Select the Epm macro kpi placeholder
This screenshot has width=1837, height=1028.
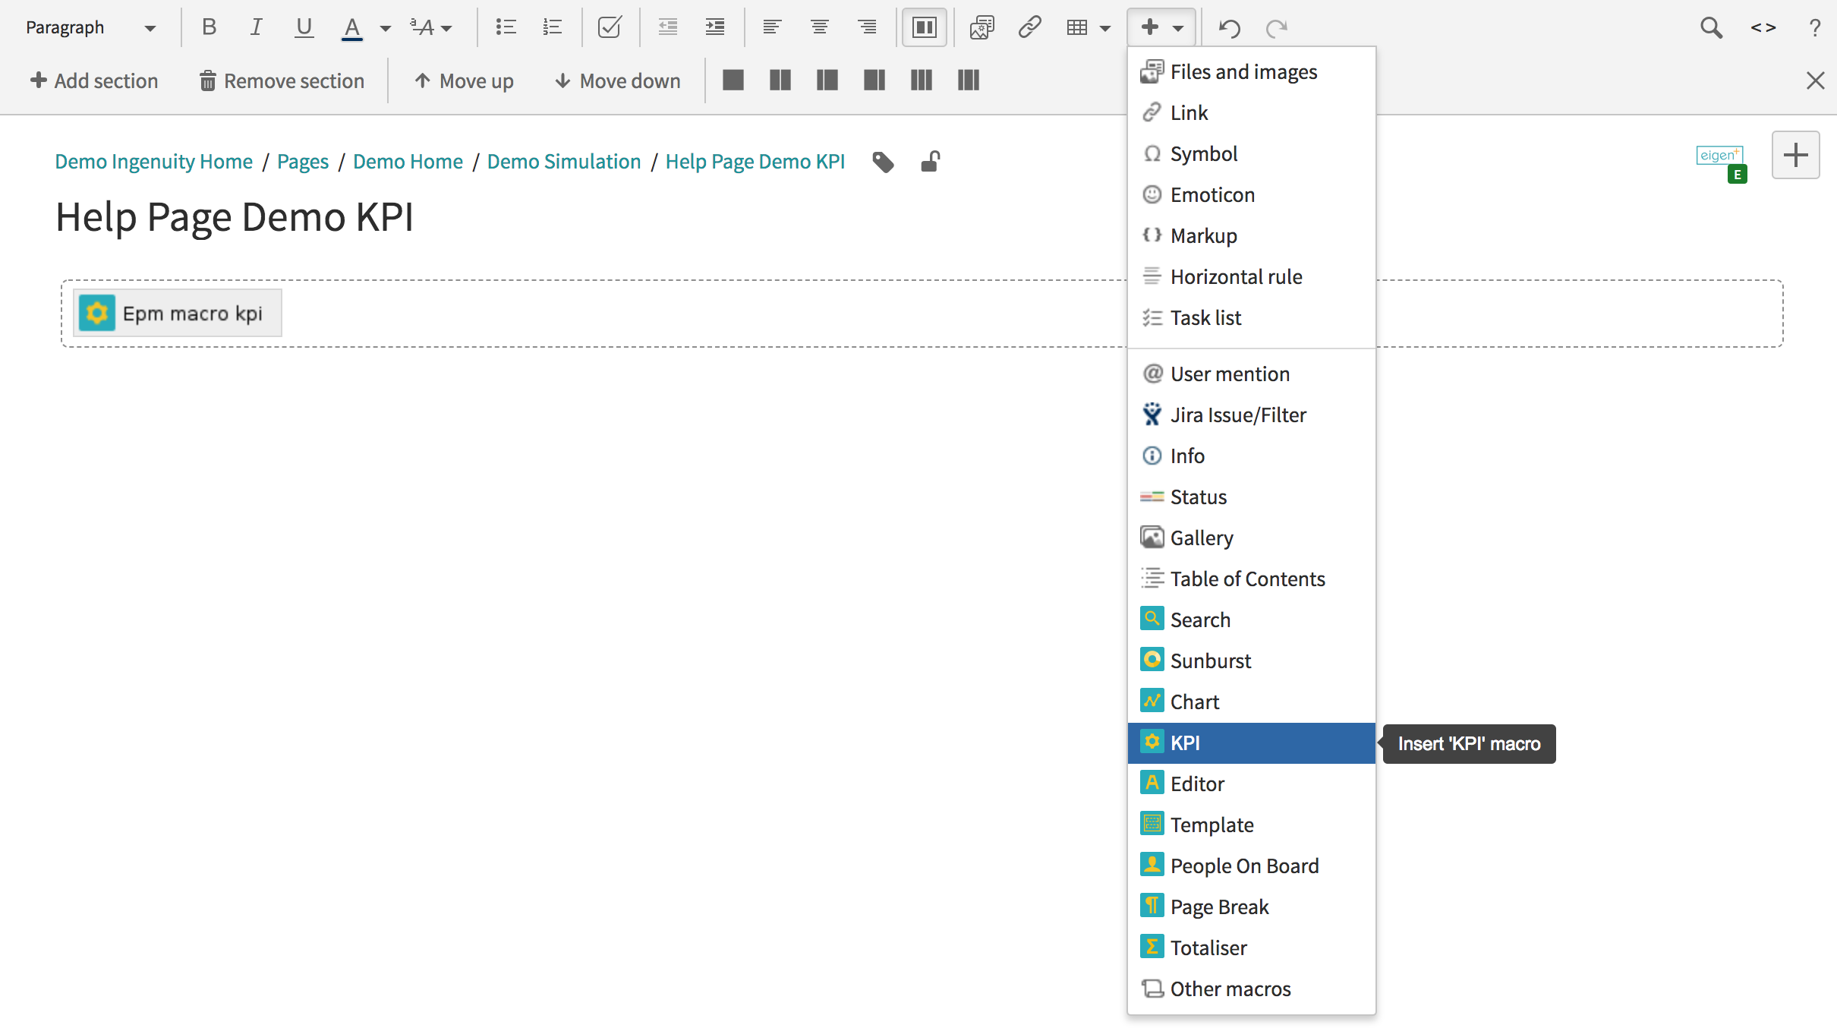pyautogui.click(x=178, y=313)
